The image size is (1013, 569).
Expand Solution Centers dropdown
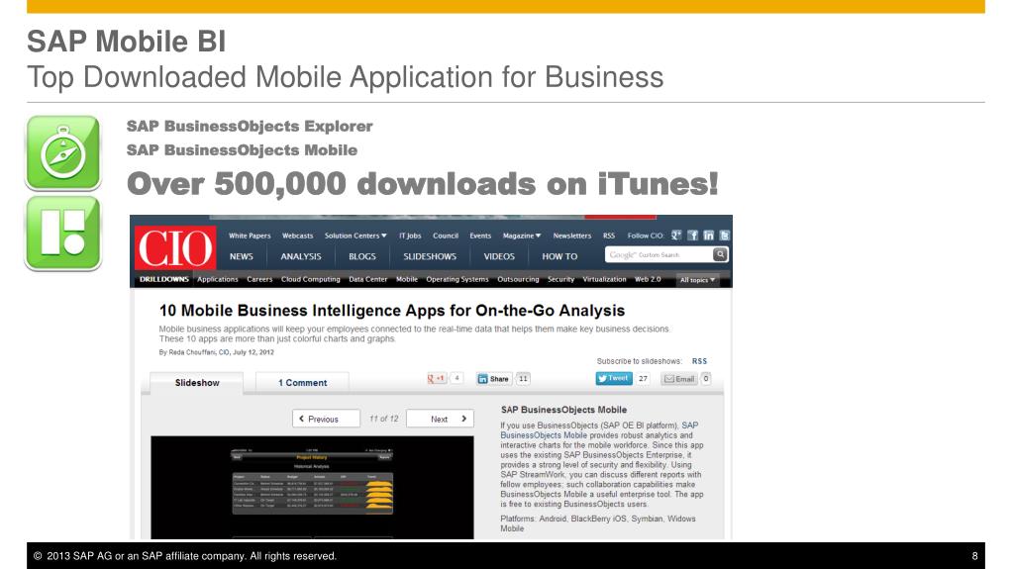tap(355, 236)
